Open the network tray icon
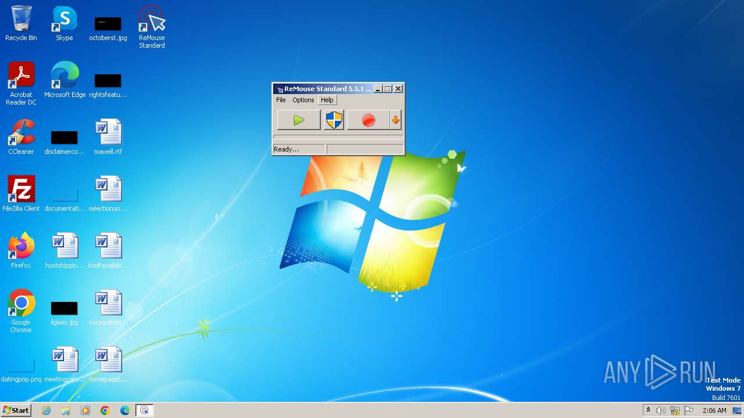The width and height of the screenshot is (744, 418). point(675,410)
